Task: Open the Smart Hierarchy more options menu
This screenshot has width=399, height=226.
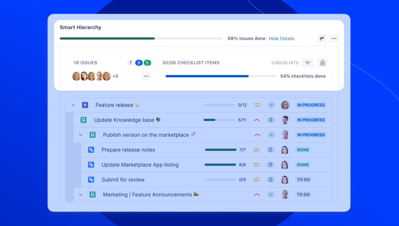Action: click(x=334, y=38)
